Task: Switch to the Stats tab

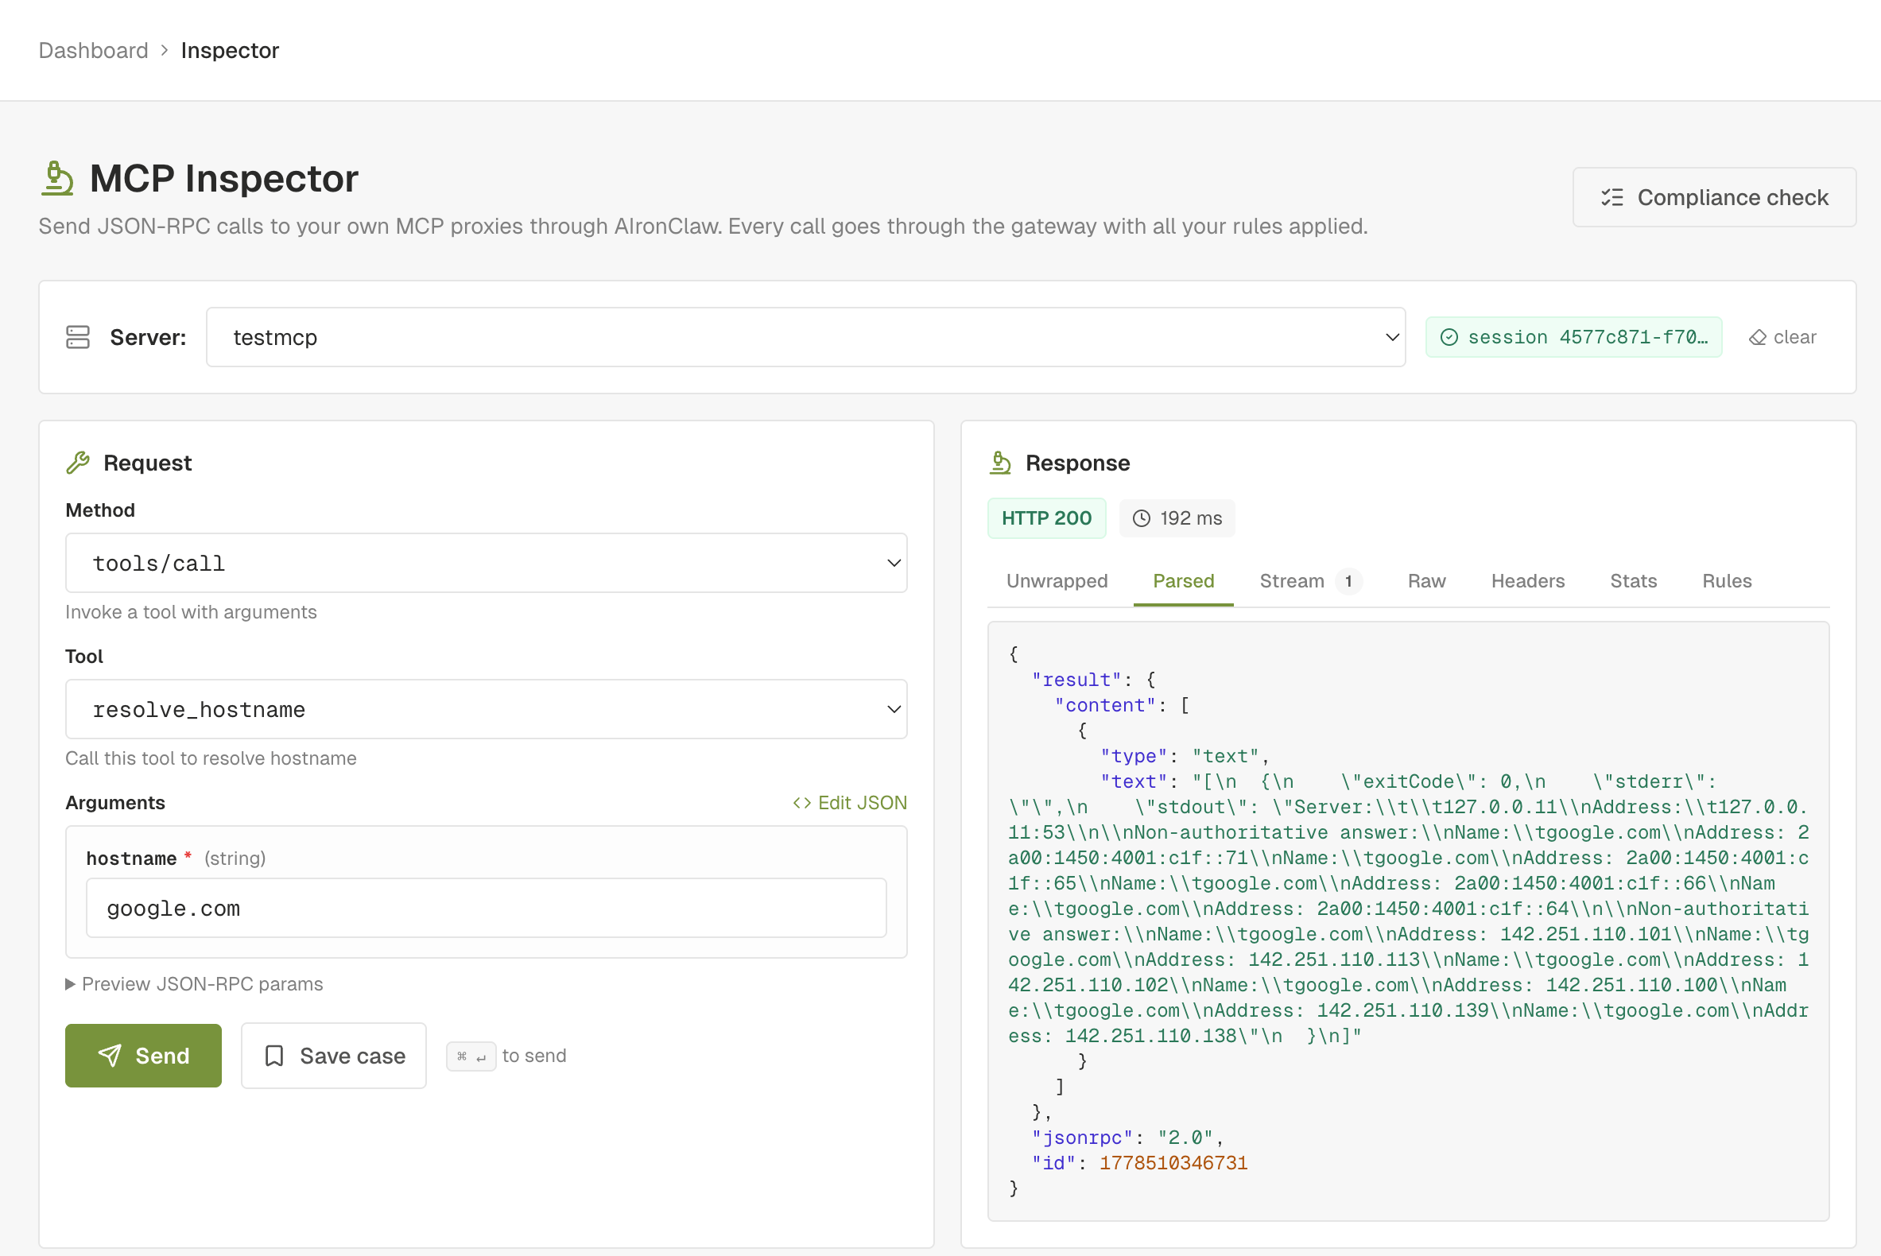Action: click(x=1633, y=581)
